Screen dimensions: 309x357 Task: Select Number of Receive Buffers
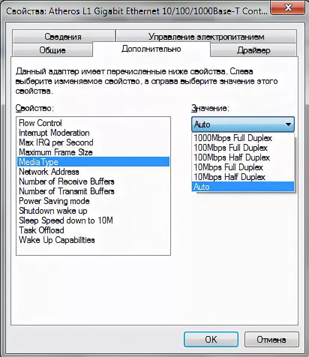pyautogui.click(x=93, y=181)
